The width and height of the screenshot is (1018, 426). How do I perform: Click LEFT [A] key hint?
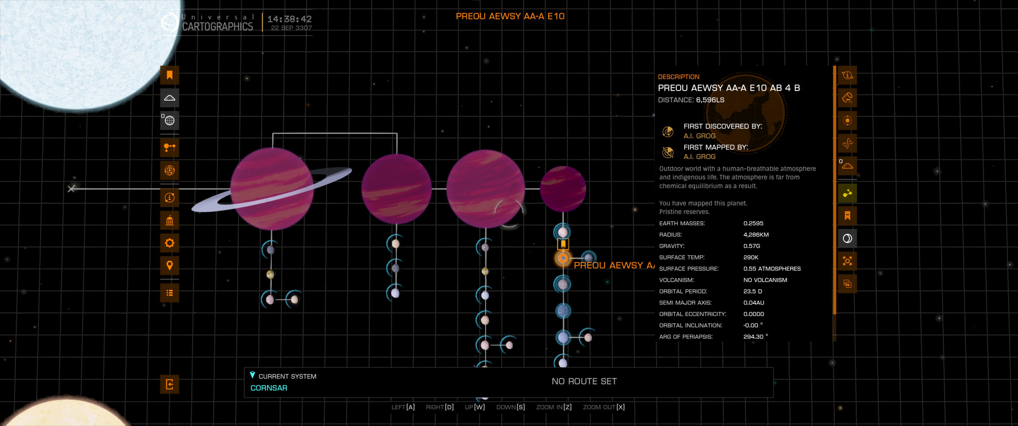[403, 407]
